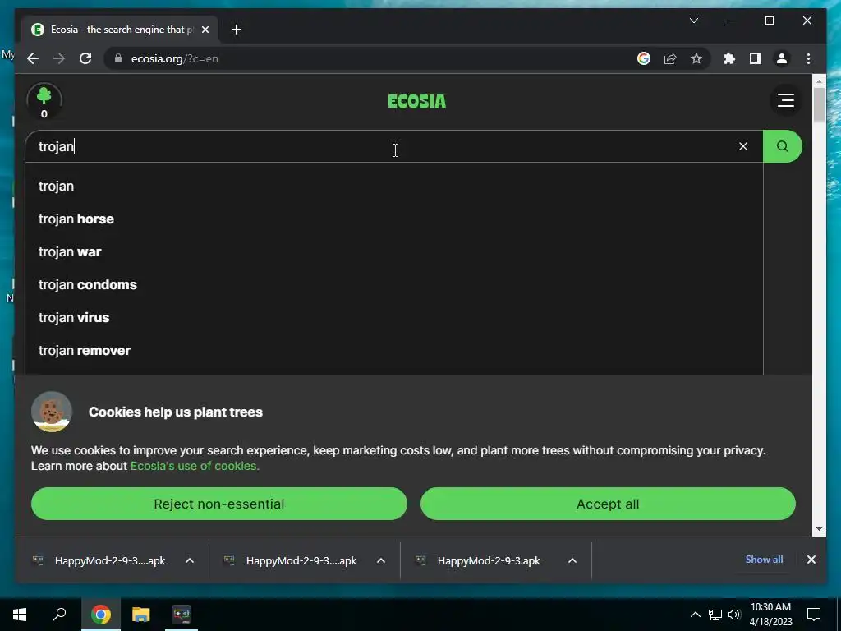Choose the 'trojan remover' suggestion
Image resolution: width=841 pixels, height=631 pixels.
(394, 350)
